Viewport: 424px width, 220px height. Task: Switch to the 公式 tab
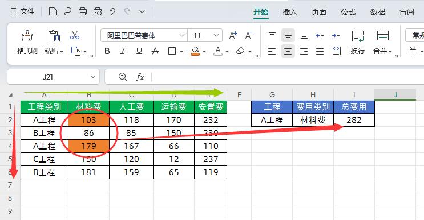(348, 12)
